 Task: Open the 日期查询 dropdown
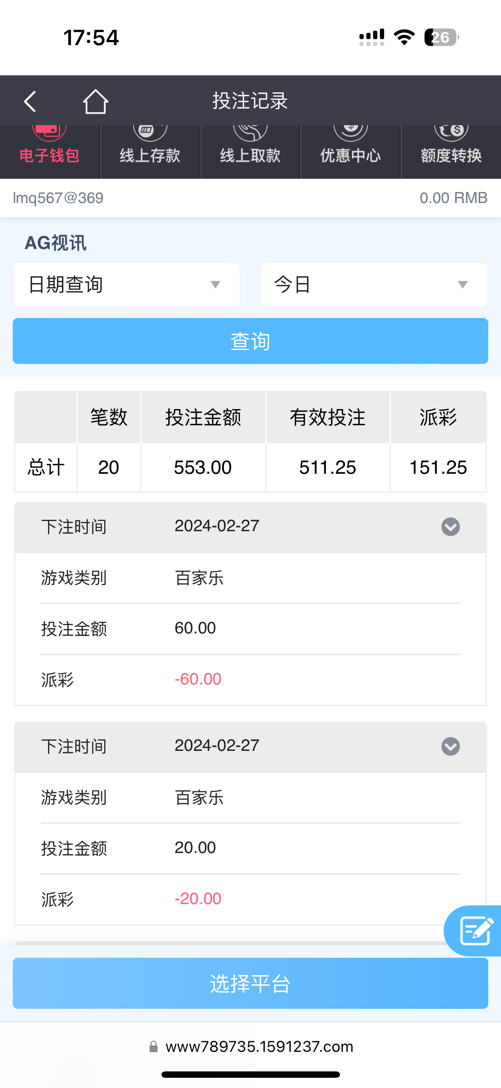point(127,284)
